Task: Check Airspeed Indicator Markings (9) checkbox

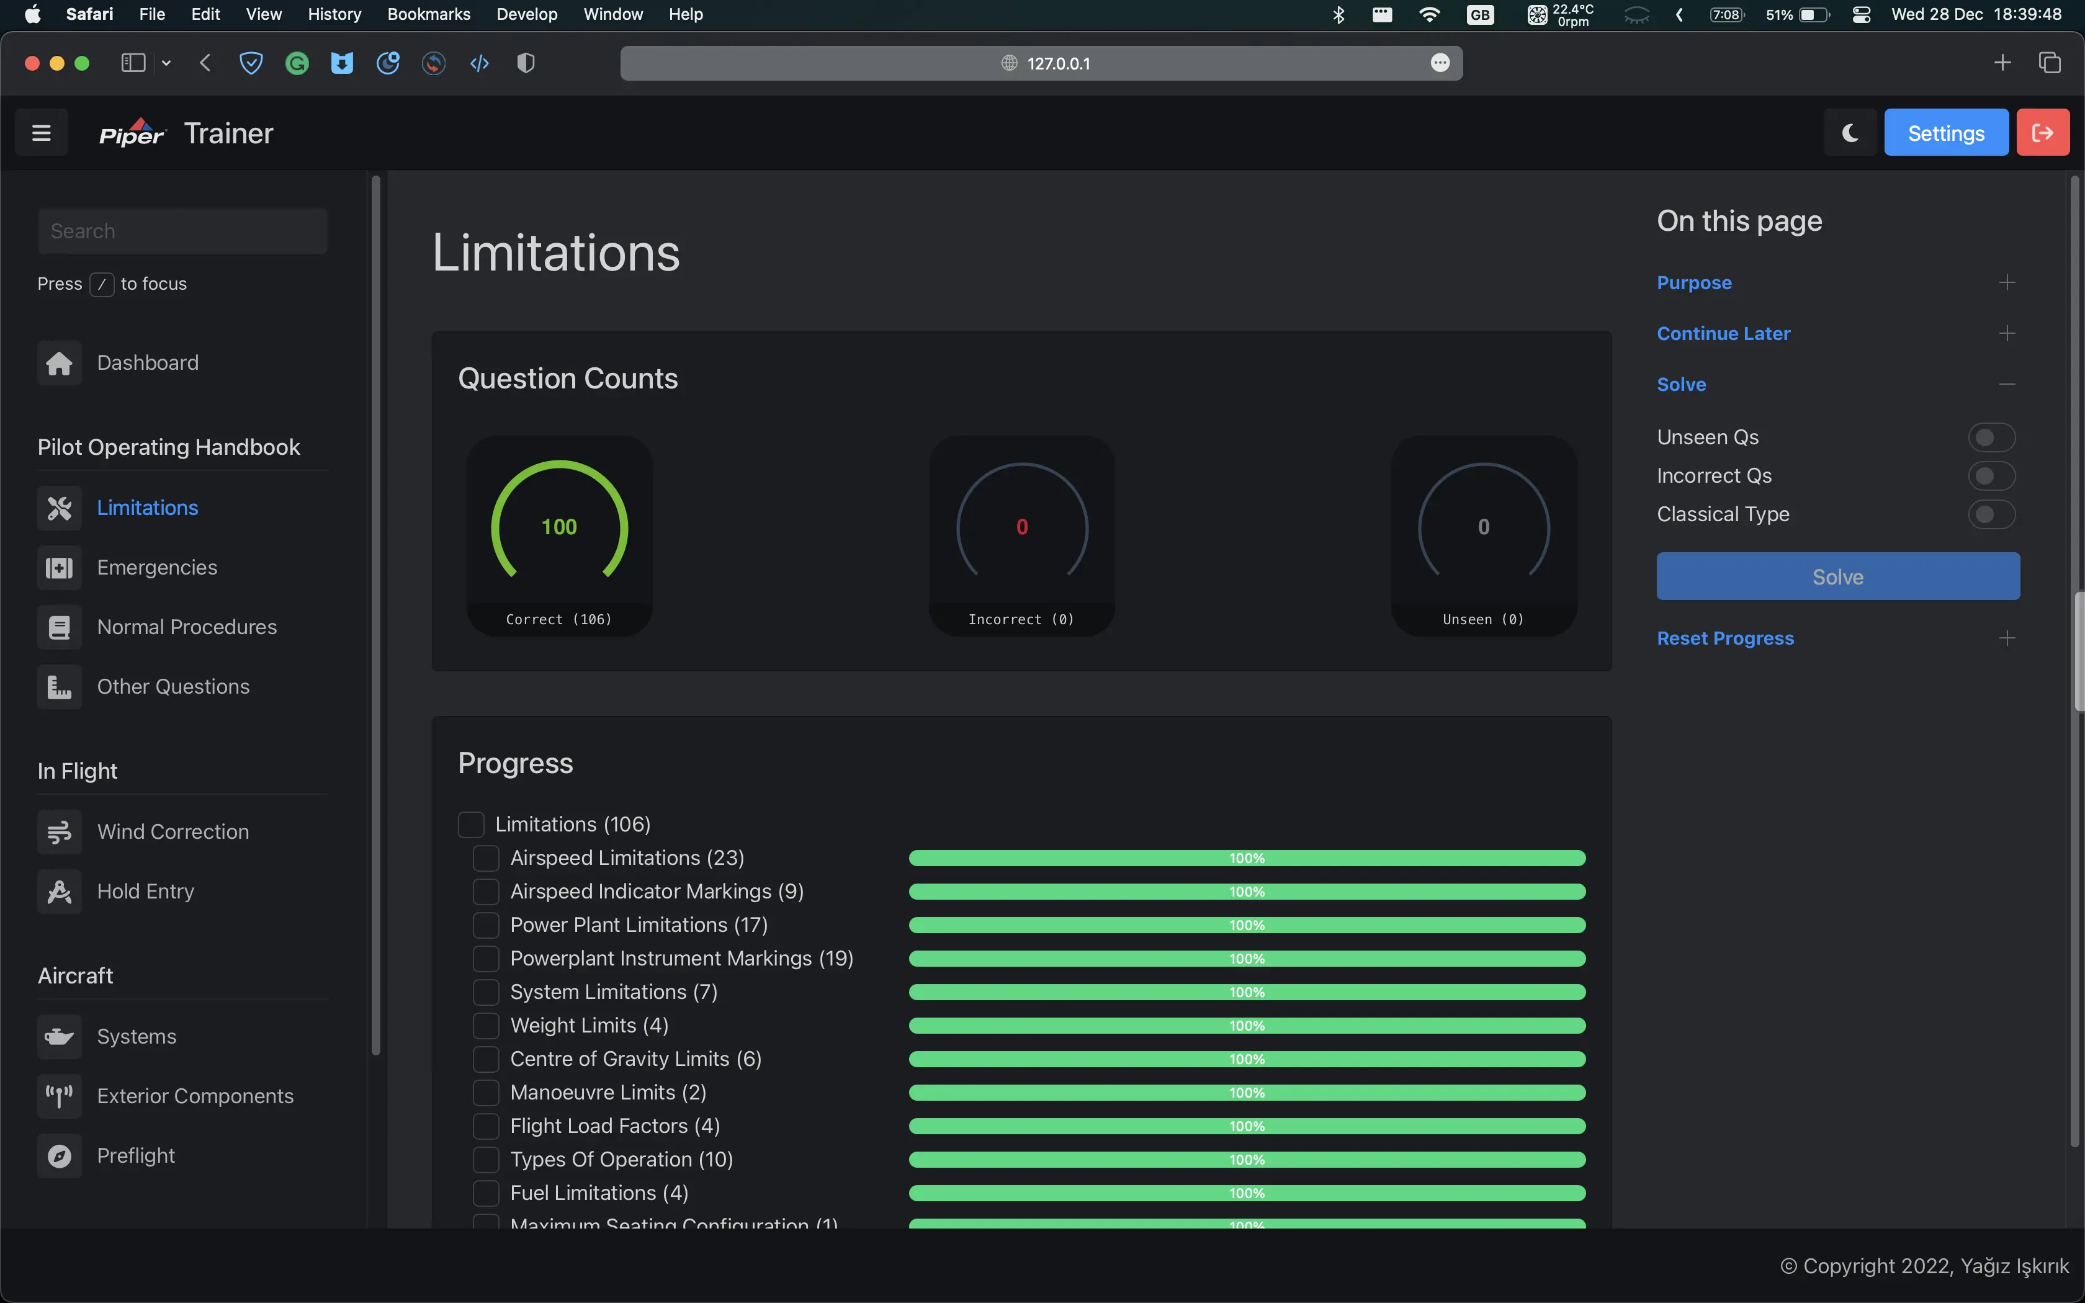Action: (486, 892)
